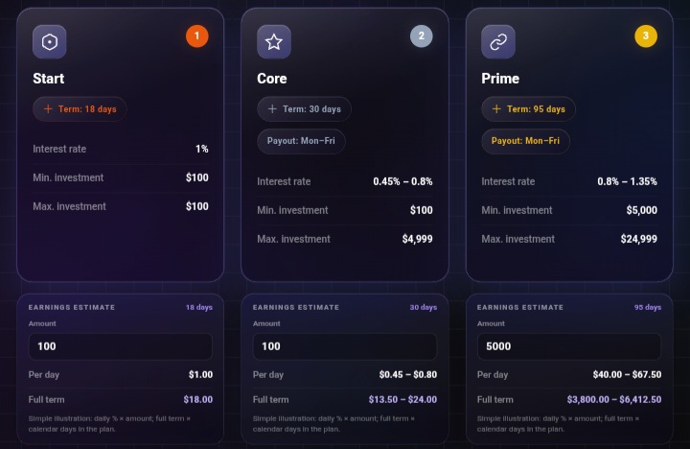
Task: Click plus icon in Term: 30 days
Action: click(272, 108)
